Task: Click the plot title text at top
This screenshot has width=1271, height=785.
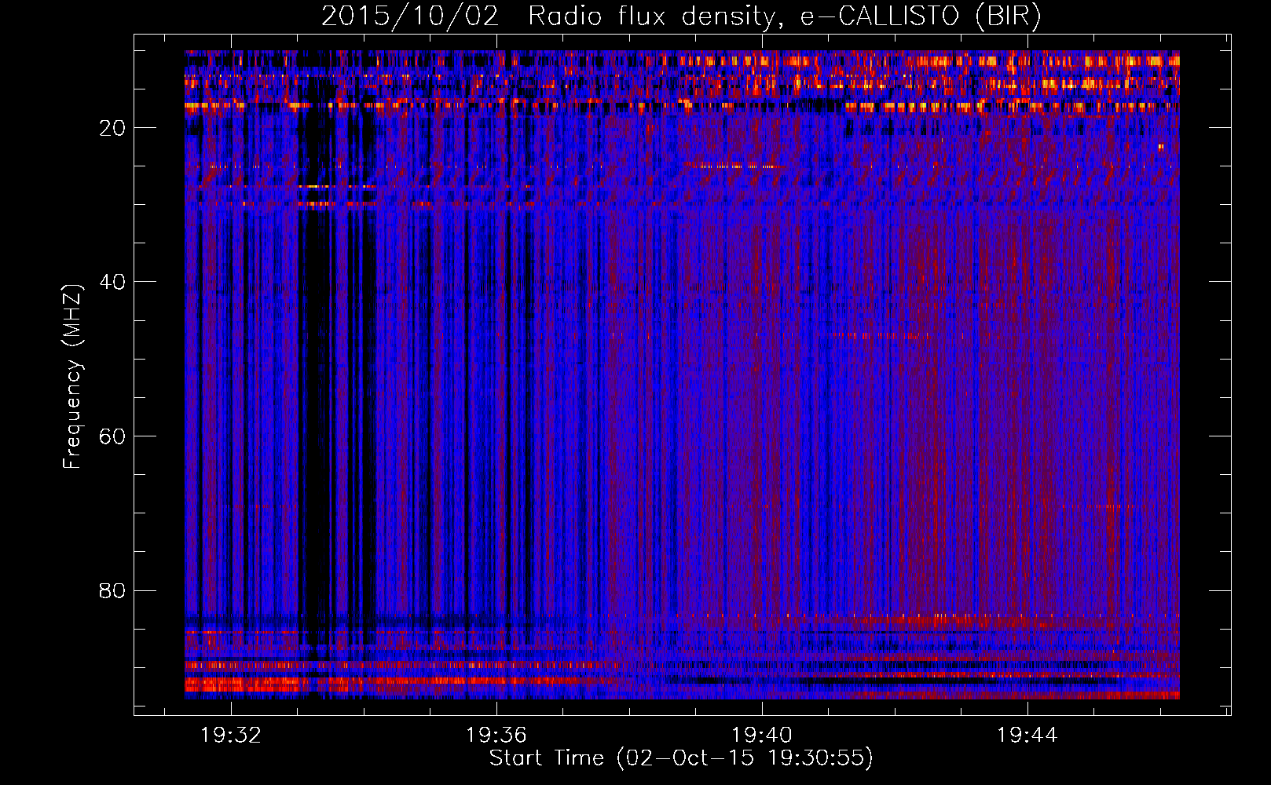Action: [681, 16]
